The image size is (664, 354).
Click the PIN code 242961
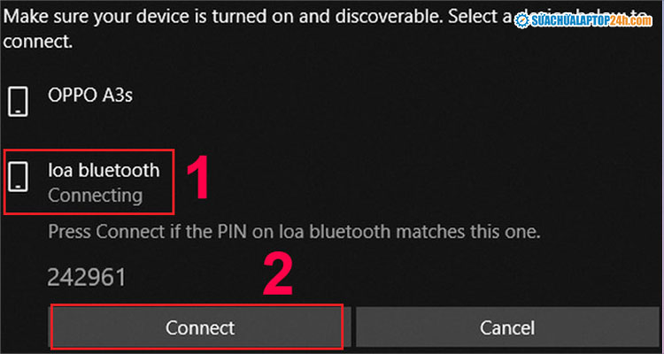click(86, 277)
